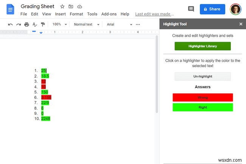Click answer 0 on line 9
246x164 pixels.
coord(42,113)
